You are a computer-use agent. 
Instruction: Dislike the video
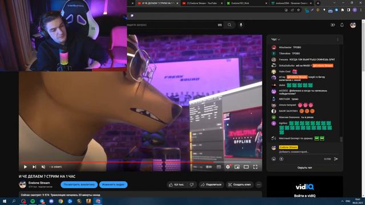192,184
